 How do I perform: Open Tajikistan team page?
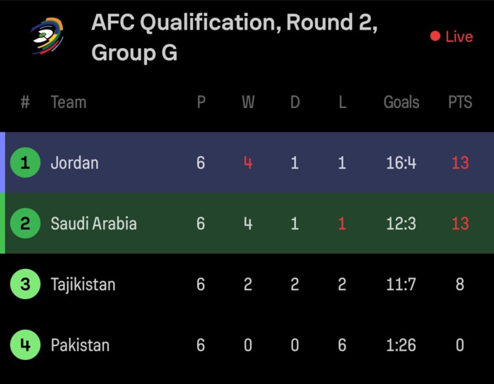point(83,284)
